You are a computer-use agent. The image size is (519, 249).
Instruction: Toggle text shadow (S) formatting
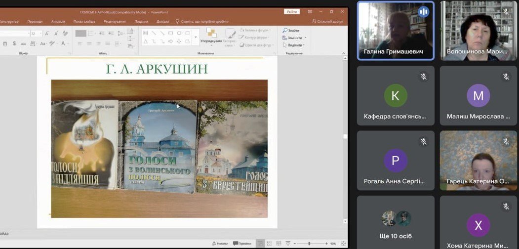(x=14, y=43)
